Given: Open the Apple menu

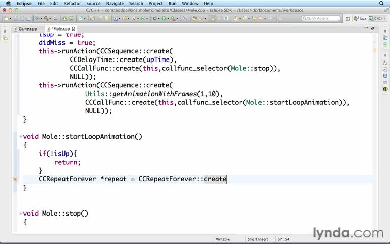Looking at the screenshot, I should 8,3.
